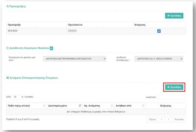This screenshot has height=132, width=196.
Task: Click Προσθήκη button in Αιτήματα Επικαιροποίησης section
Action: [174, 87]
